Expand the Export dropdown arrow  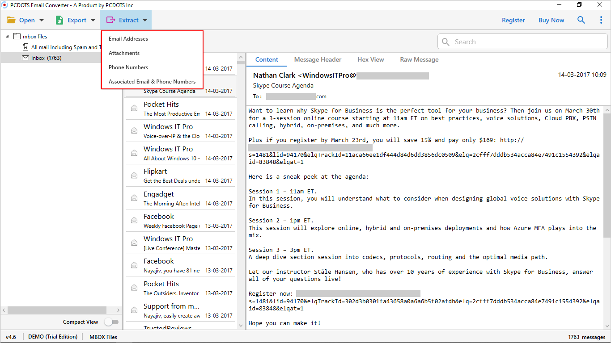pyautogui.click(x=93, y=21)
